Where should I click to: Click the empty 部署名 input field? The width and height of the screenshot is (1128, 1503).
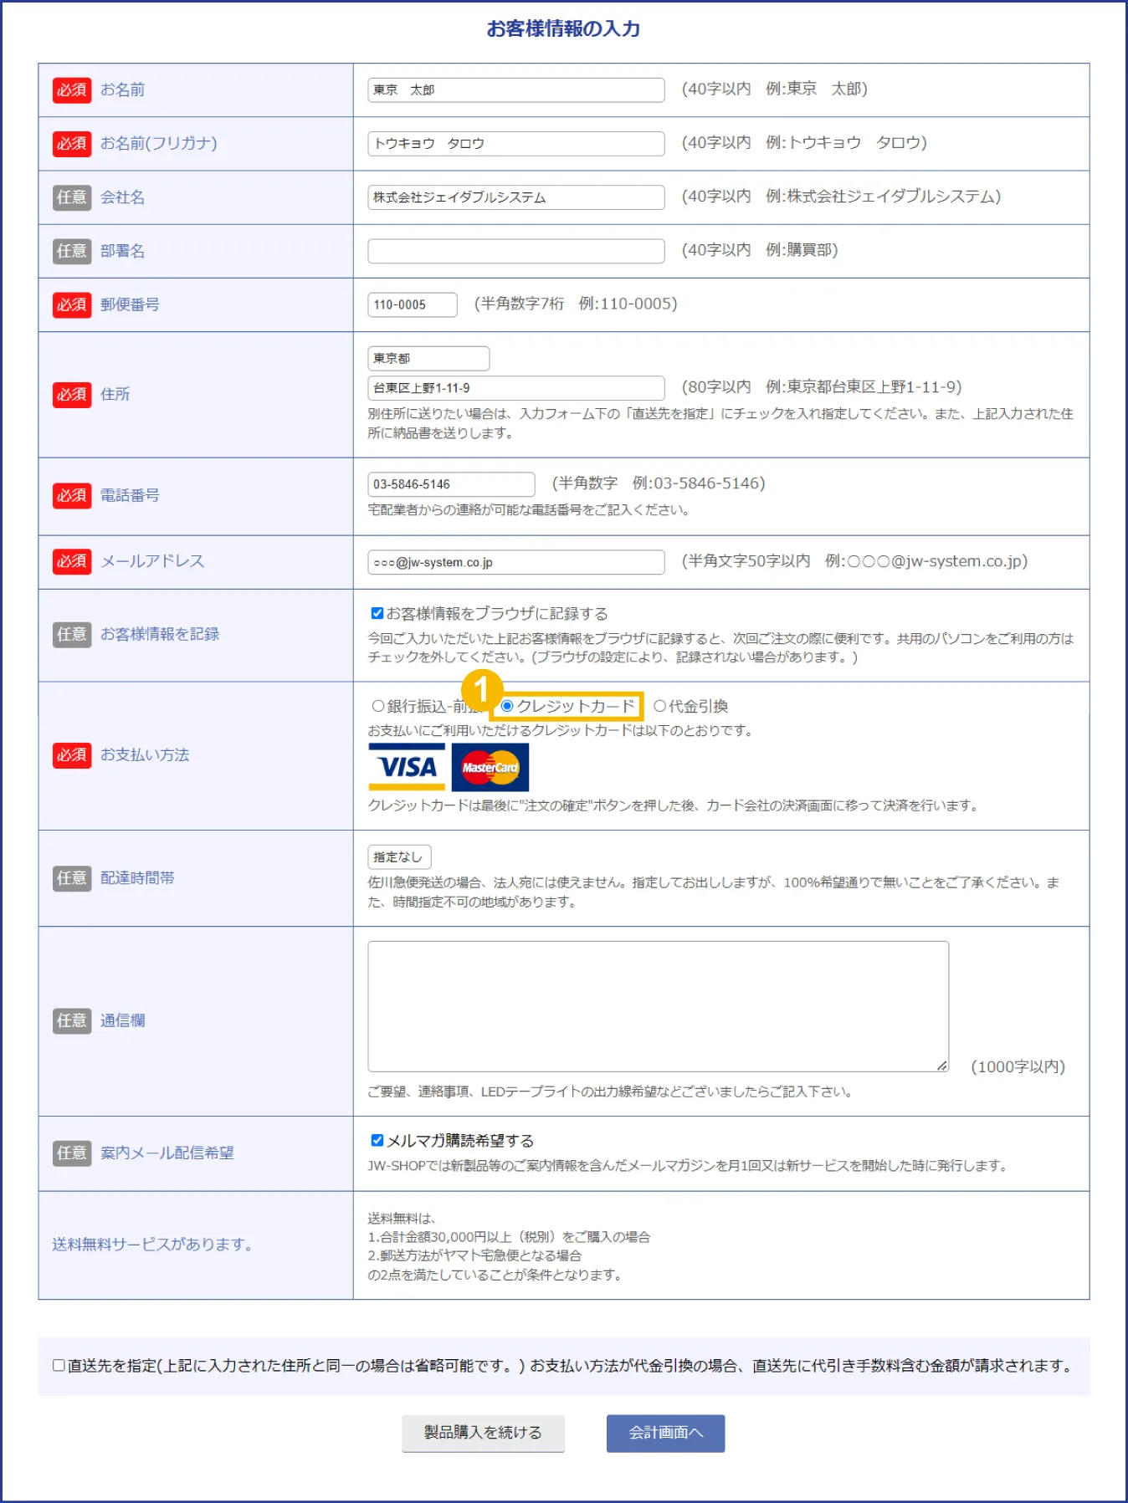pyautogui.click(x=516, y=251)
